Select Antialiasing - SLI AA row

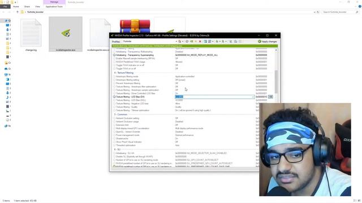point(186,153)
